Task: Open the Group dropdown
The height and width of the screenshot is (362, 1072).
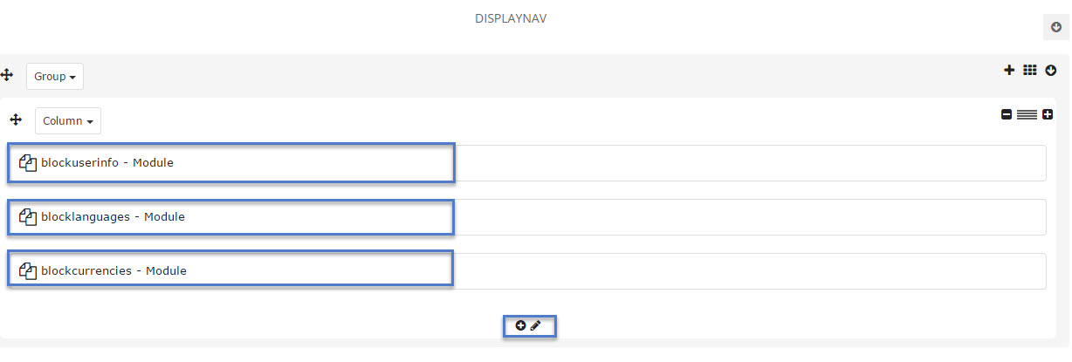Action: point(55,77)
